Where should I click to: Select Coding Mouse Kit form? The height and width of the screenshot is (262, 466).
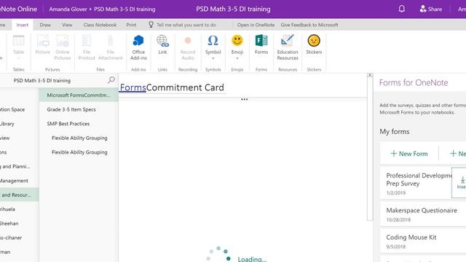pos(423,241)
